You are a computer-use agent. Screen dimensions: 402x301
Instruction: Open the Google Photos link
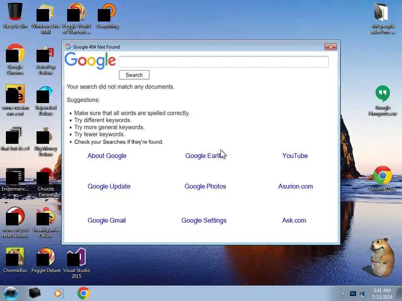[205, 186]
